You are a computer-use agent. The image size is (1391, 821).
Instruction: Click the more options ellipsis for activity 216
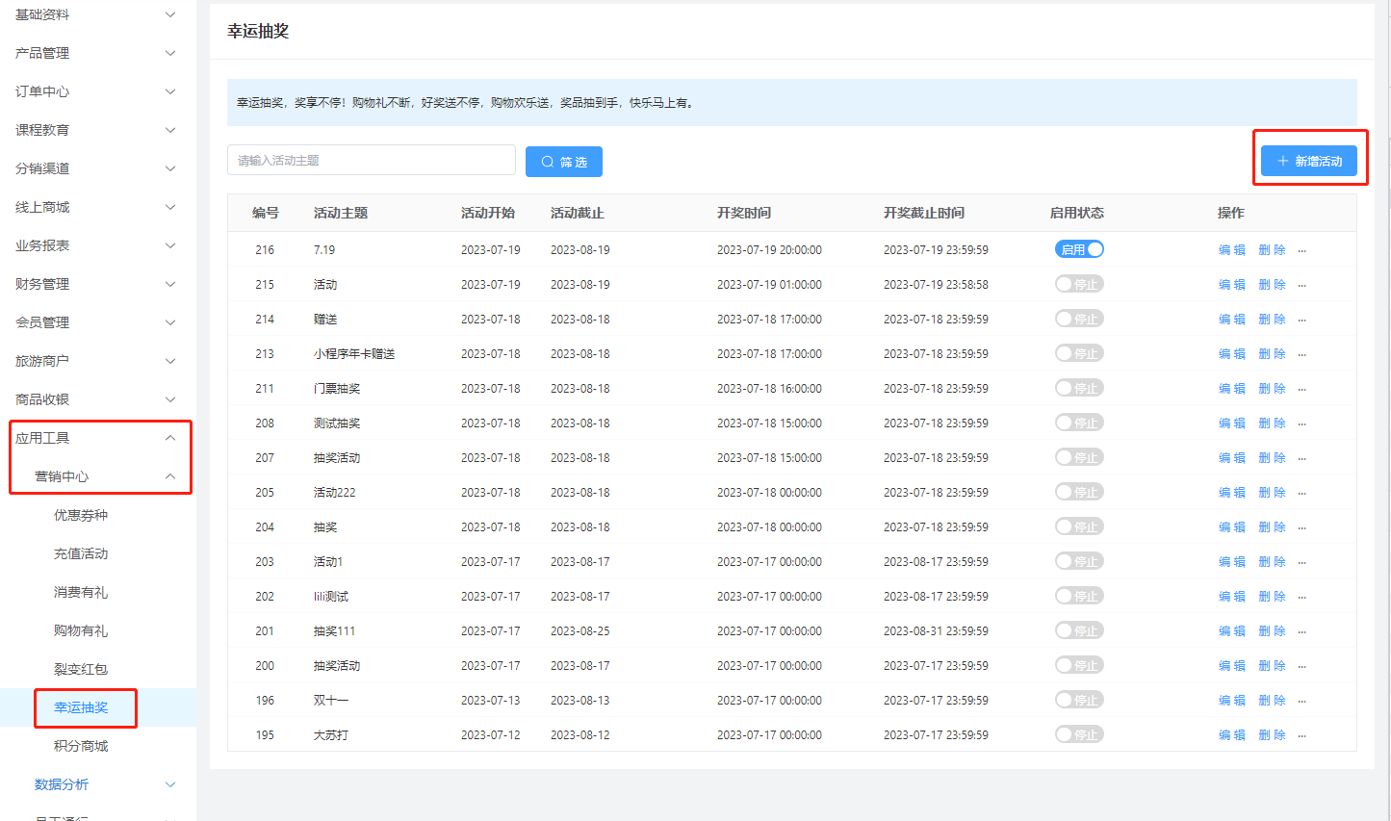(x=1301, y=250)
